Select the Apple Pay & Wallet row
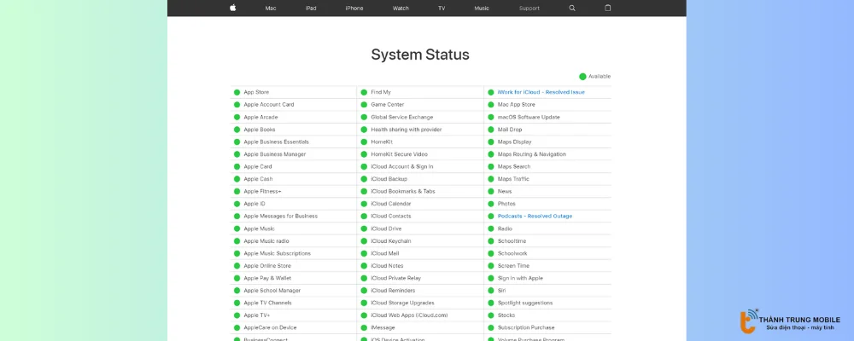 294,278
